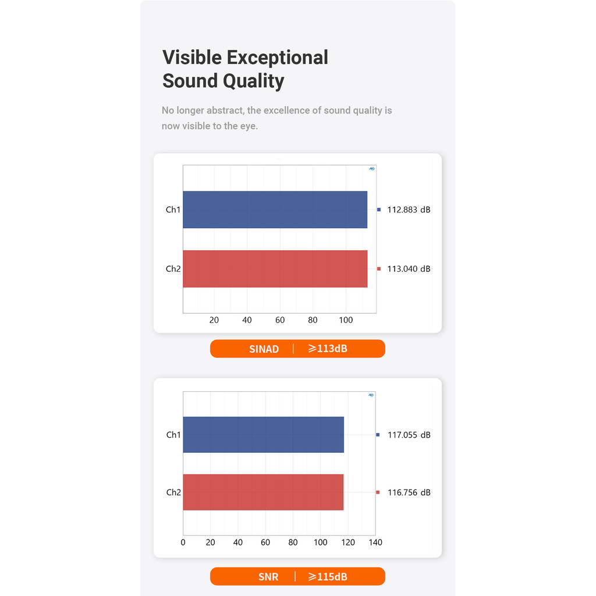Click the 112.883 dB value label
The image size is (596, 596).
409,210
